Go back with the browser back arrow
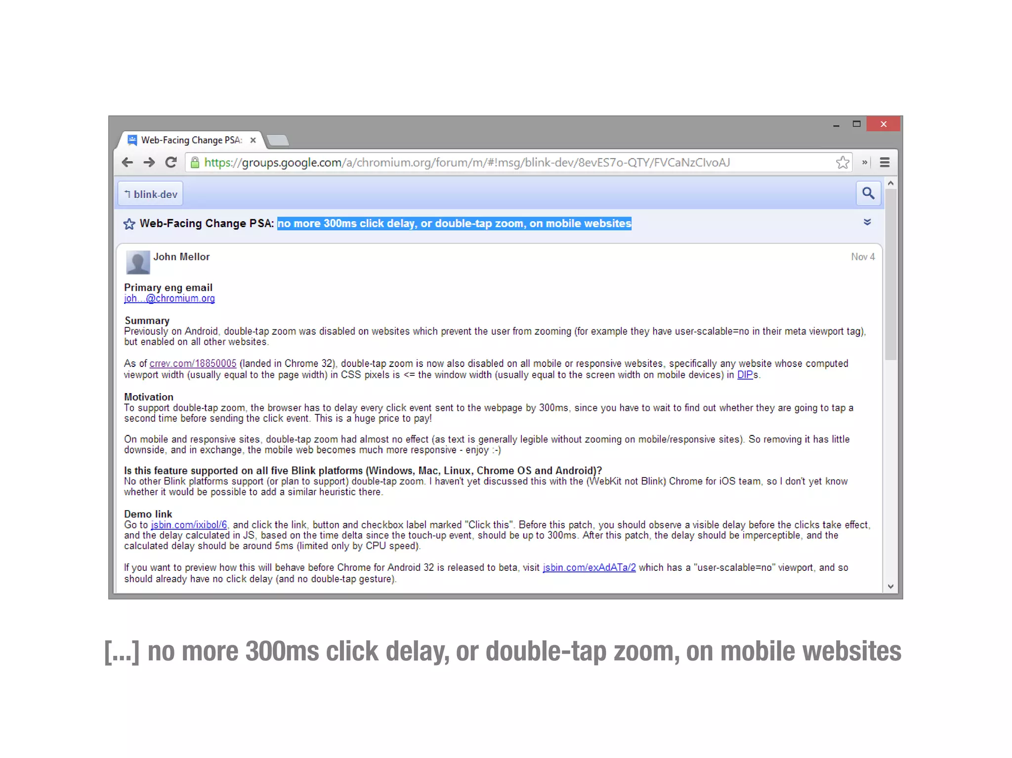The height and width of the screenshot is (758, 1012). click(127, 162)
